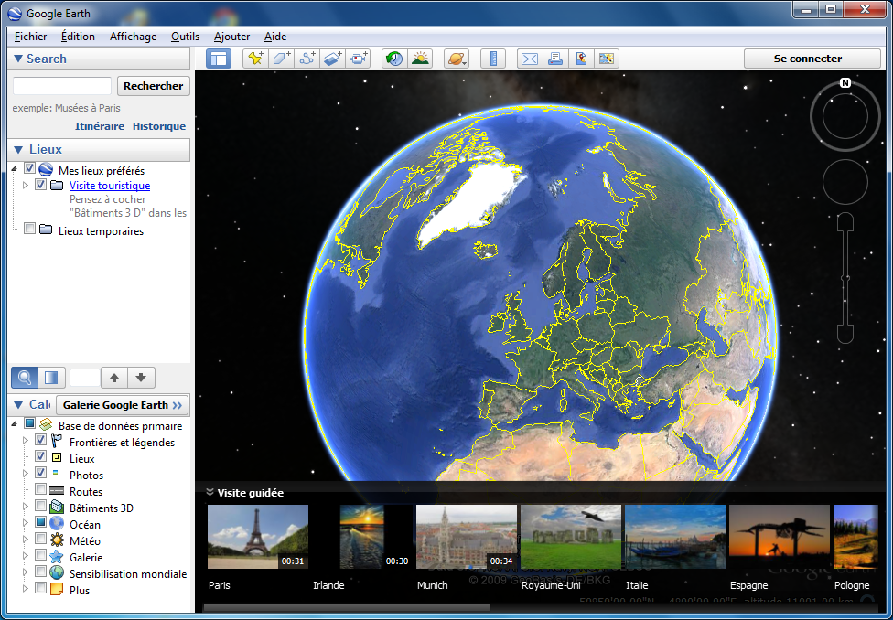Click the zoom slider handle
Viewport: 893px width, 620px height.
coord(845,277)
